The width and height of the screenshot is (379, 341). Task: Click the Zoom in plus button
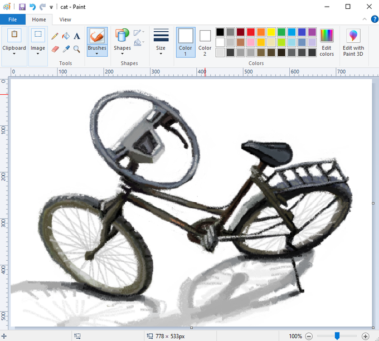pos(366,336)
